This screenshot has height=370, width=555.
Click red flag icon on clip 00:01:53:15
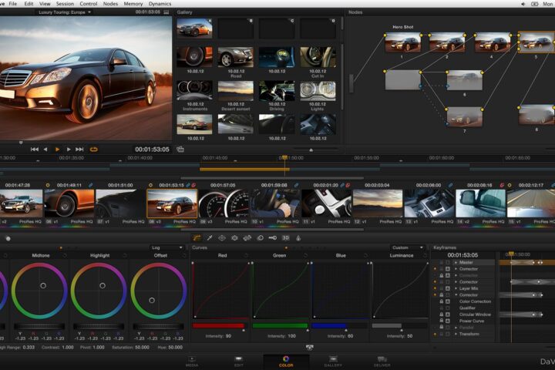click(x=193, y=185)
